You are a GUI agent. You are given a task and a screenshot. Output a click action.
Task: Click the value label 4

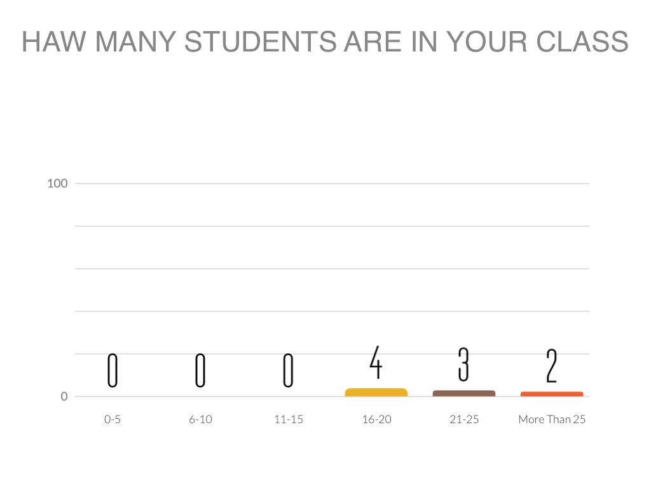pyautogui.click(x=376, y=363)
